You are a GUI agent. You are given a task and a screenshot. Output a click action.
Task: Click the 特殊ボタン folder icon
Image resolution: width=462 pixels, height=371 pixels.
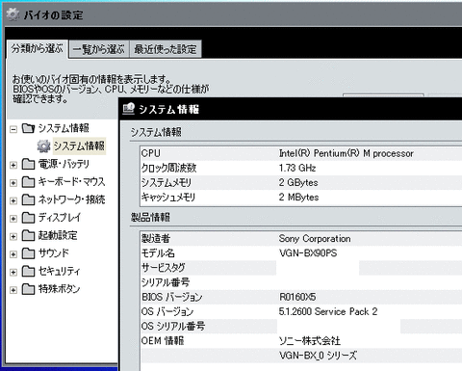click(28, 289)
